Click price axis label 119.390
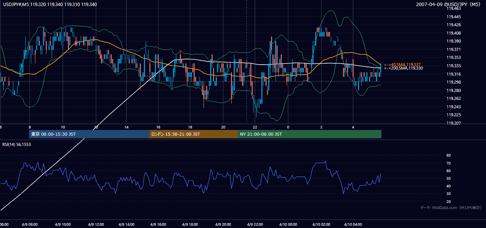Viewport: 486px width, 228px height. [454, 41]
